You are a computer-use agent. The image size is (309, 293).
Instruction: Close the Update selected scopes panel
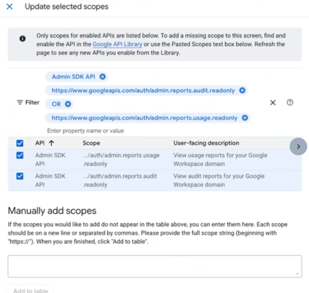(9, 7)
